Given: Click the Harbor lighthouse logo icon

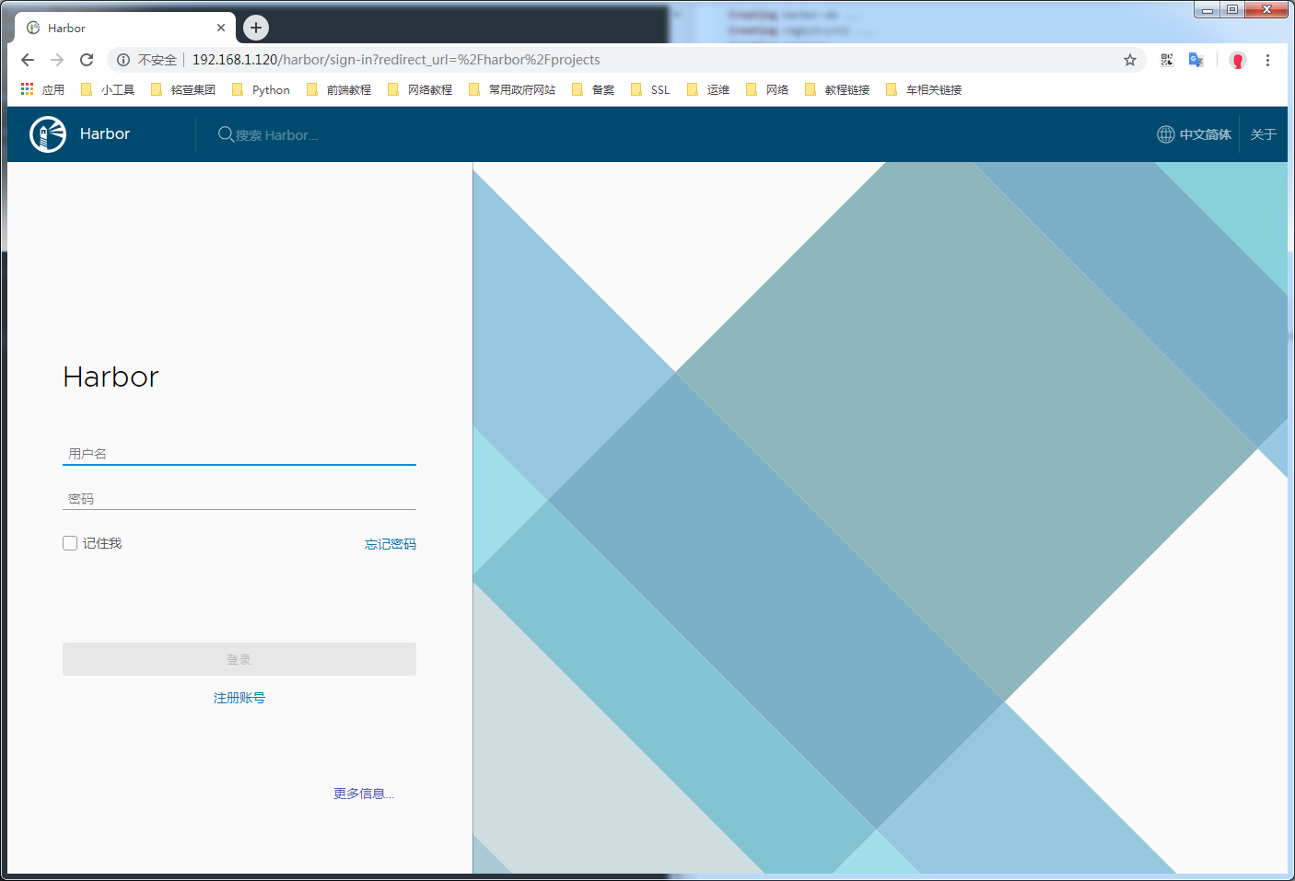Looking at the screenshot, I should (x=48, y=134).
